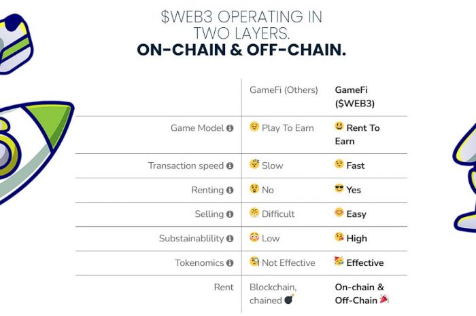Screen dimensions: 476x316
Task: Click the smiling emoji beside Rent To Earn
Action: [339, 126]
